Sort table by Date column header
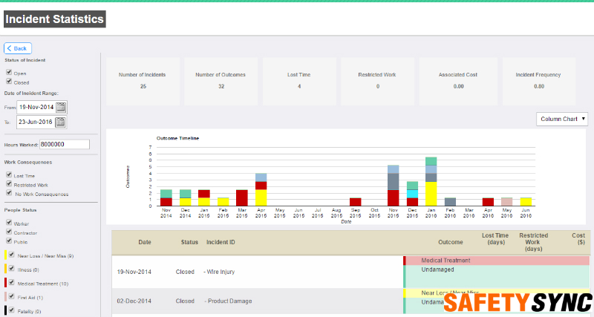 click(x=144, y=242)
